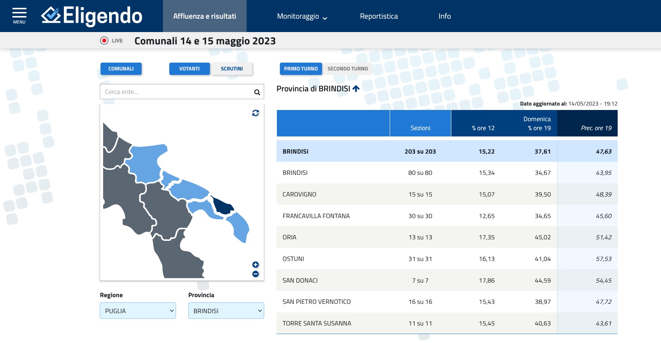Open the Reportistica tab
Screen dimensions: 661x343
pyautogui.click(x=379, y=16)
